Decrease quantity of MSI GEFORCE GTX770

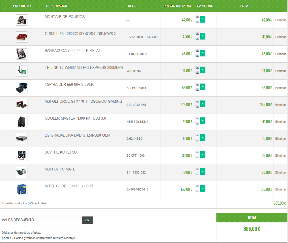[197, 106]
